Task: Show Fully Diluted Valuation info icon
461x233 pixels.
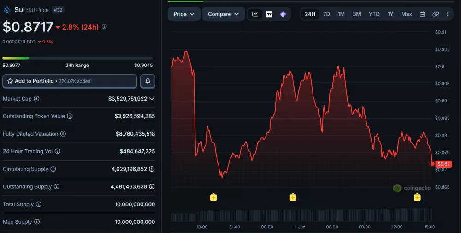Action: (63, 134)
